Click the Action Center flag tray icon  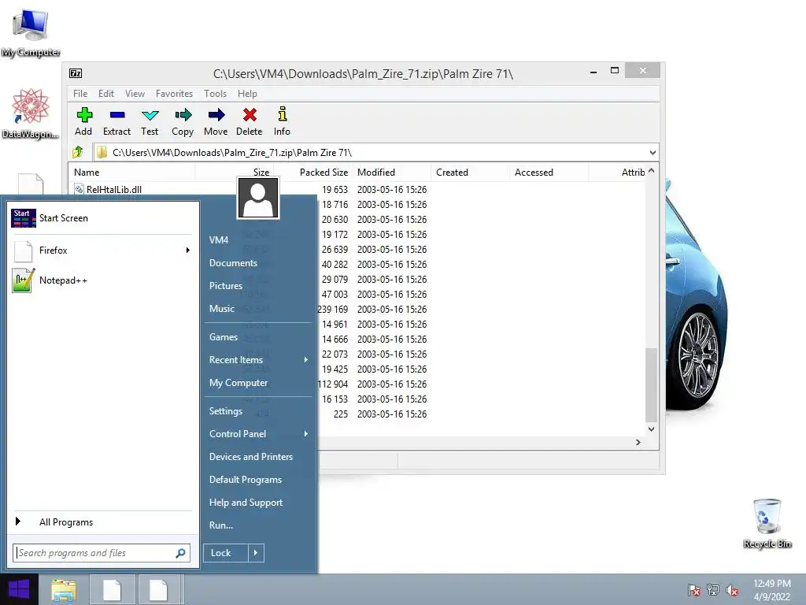pyautogui.click(x=693, y=590)
